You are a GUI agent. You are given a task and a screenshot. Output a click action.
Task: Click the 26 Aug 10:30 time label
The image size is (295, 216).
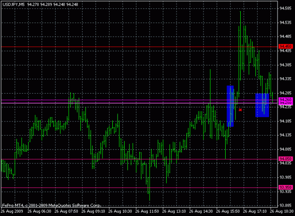(x=120, y=211)
